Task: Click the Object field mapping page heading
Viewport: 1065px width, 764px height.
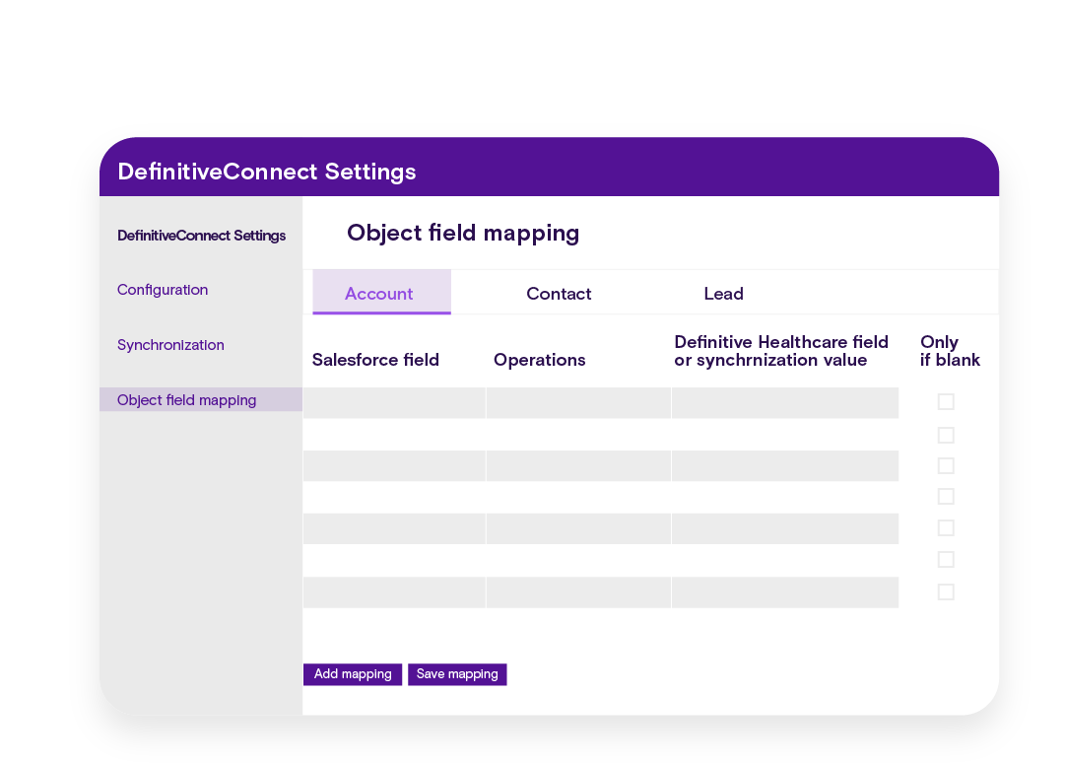Action: [463, 233]
